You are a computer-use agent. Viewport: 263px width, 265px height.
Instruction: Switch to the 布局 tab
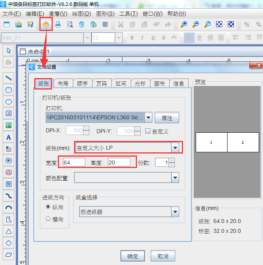coord(63,83)
